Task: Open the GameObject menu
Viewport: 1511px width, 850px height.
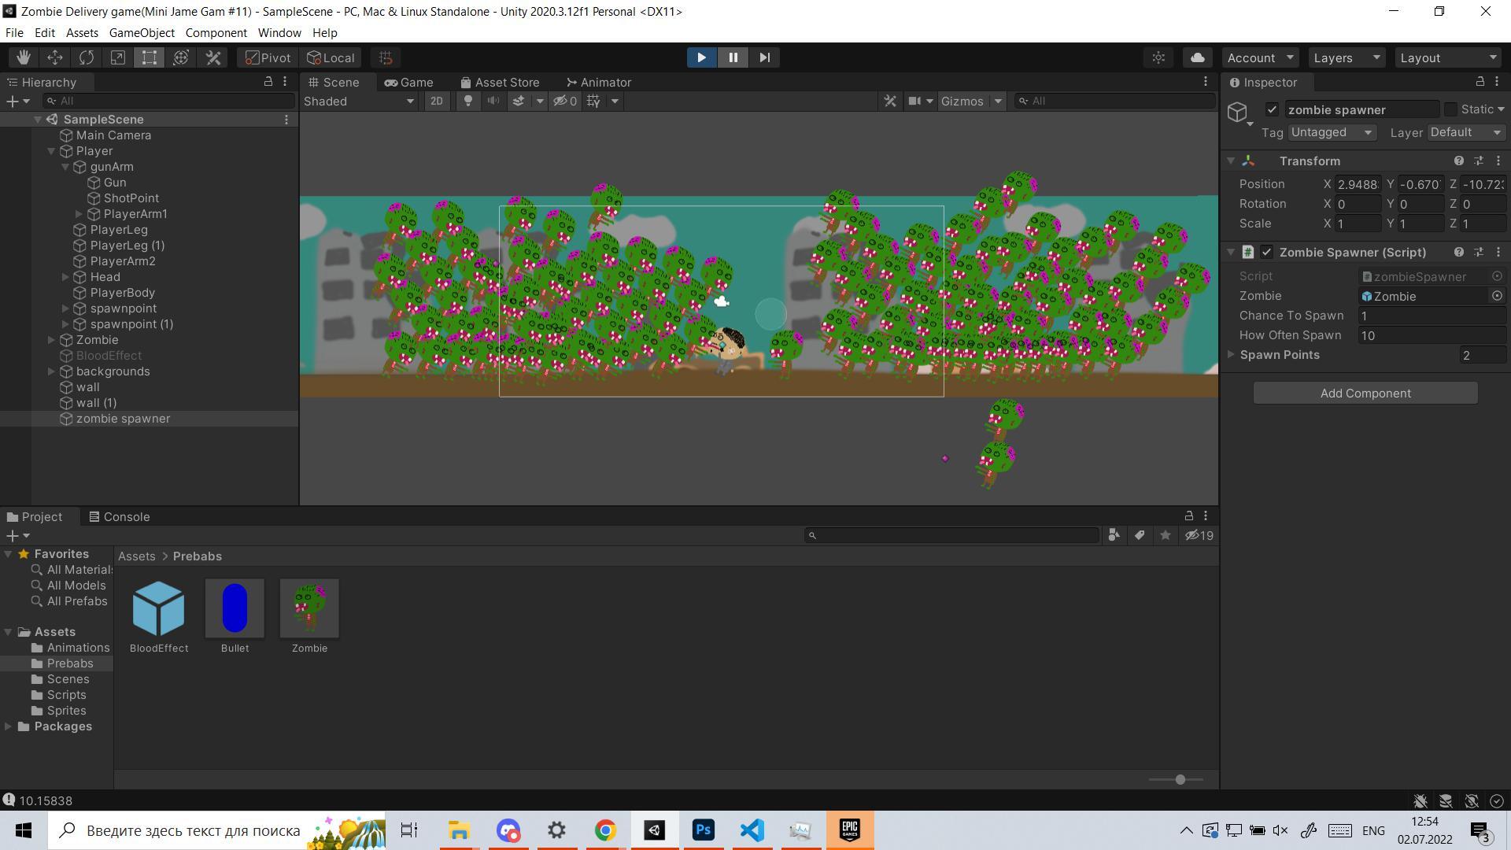Action: [x=142, y=33]
